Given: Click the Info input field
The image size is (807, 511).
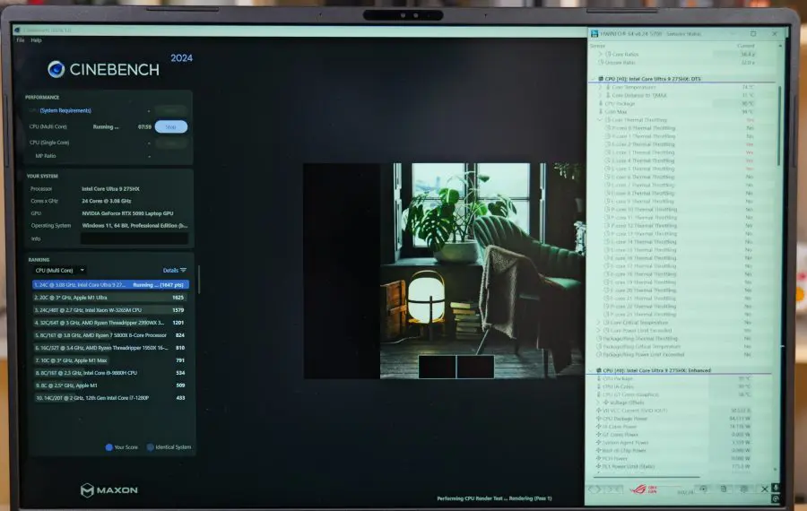Looking at the screenshot, I should pyautogui.click(x=134, y=238).
